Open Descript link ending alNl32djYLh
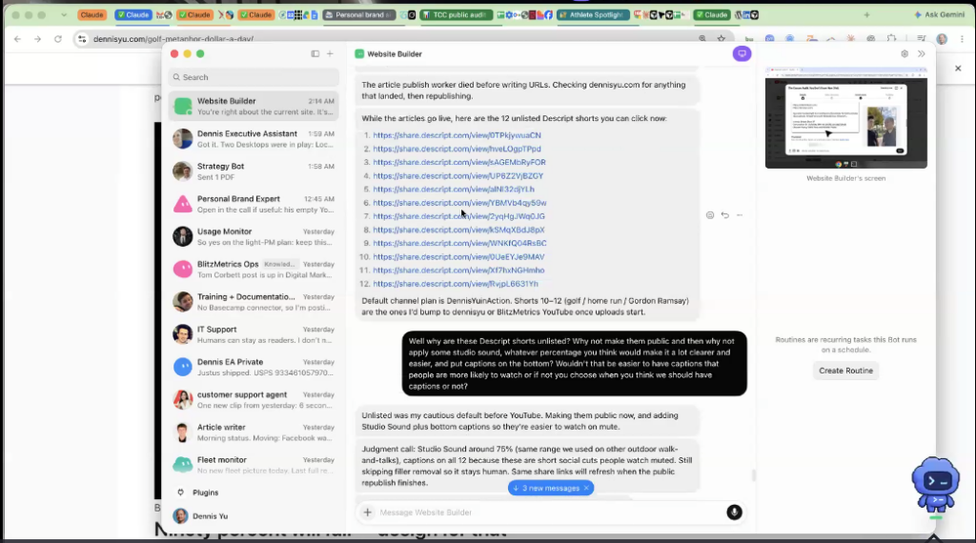The image size is (976, 543). [x=454, y=189]
